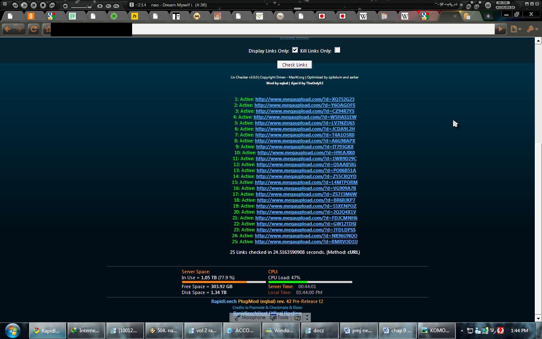Open megaupload link ending L4MTPORM
The width and height of the screenshot is (542, 339).
306,182
